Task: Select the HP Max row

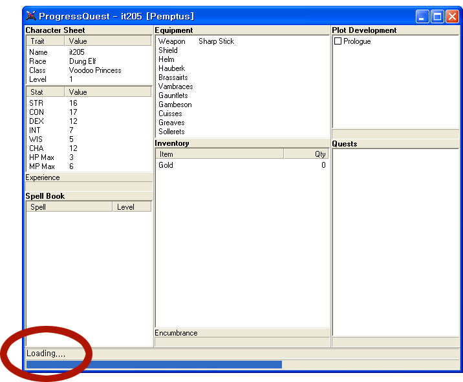Action: click(x=89, y=157)
